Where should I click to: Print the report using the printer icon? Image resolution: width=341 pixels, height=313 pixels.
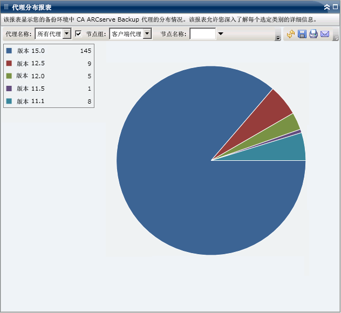point(313,34)
